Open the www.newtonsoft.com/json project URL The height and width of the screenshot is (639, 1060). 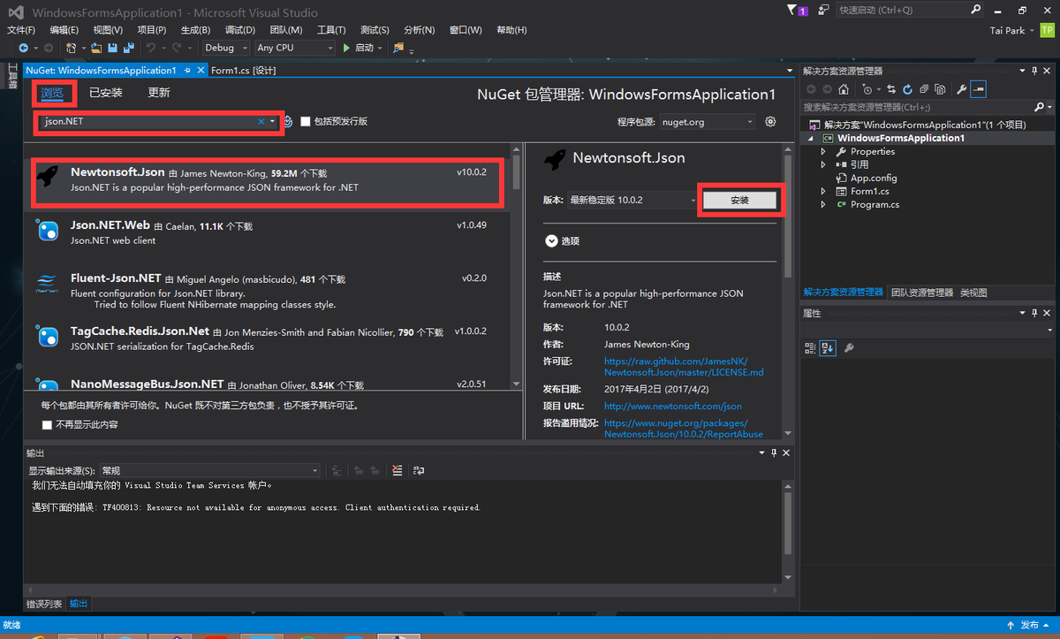pos(673,406)
